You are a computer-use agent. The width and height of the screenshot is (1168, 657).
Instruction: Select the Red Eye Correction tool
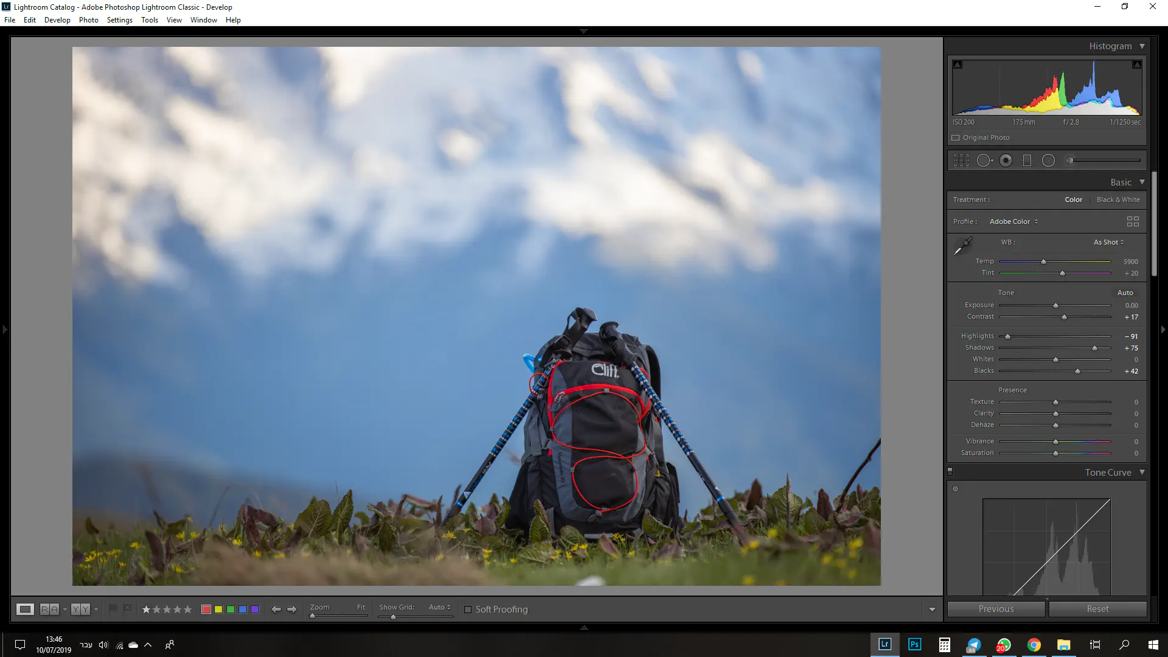tap(1006, 161)
